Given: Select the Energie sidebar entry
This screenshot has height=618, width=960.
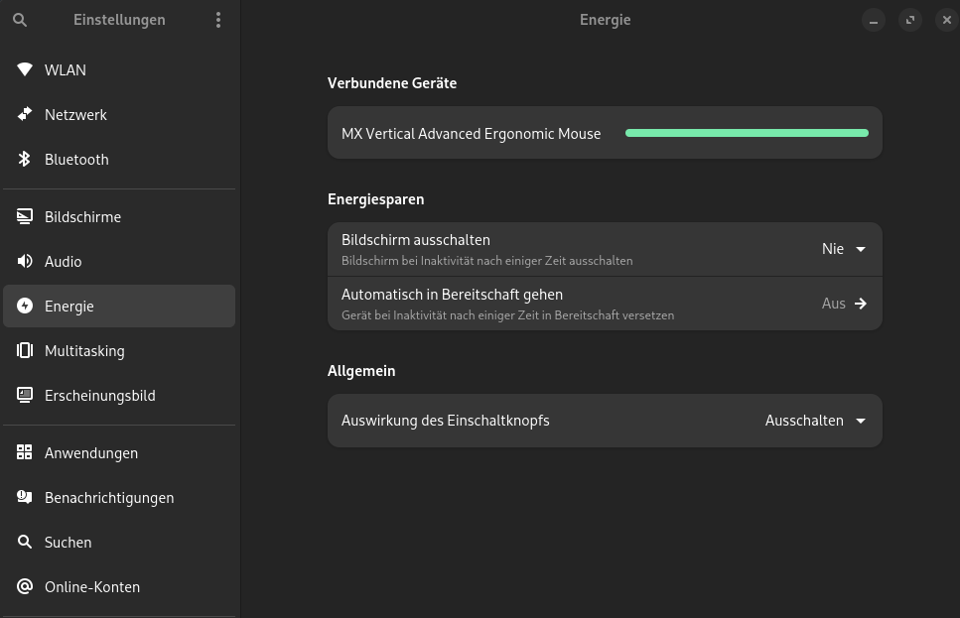Looking at the screenshot, I should pyautogui.click(x=69, y=306).
